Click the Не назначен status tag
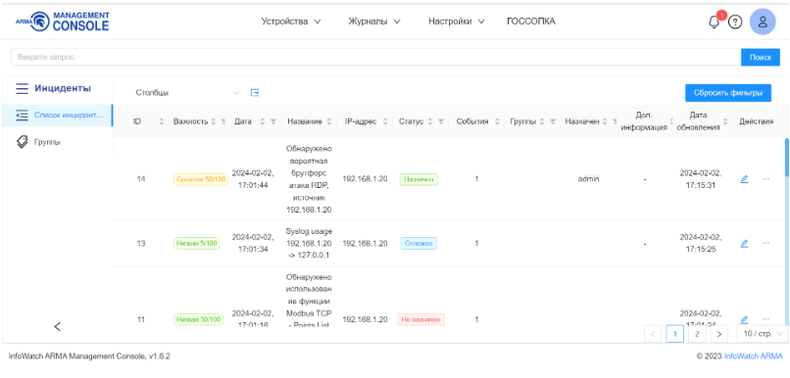Screen dimensions: 790x378 [420, 319]
